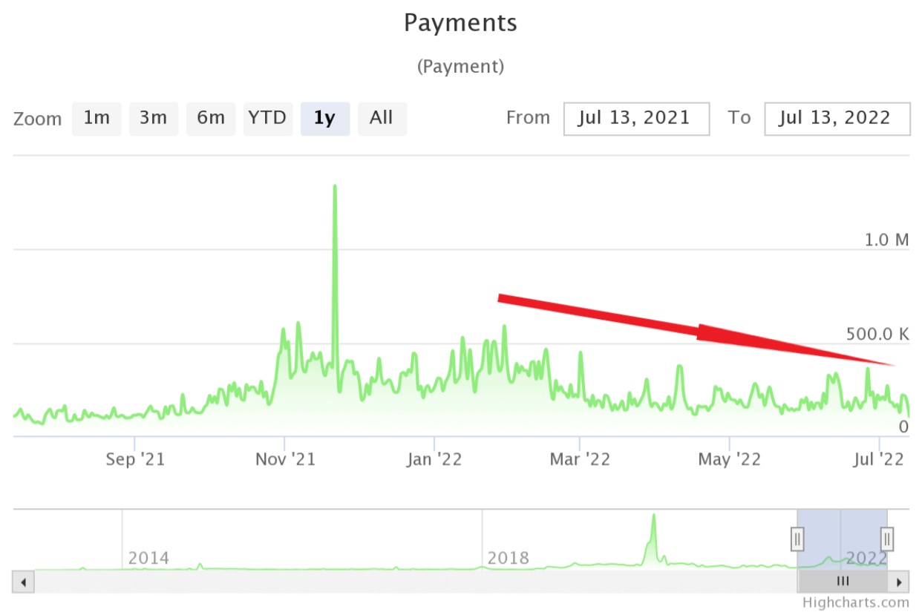Viewport: 922px width, 612px height.
Task: Click the tall payments spike in late November
Action: (335, 187)
